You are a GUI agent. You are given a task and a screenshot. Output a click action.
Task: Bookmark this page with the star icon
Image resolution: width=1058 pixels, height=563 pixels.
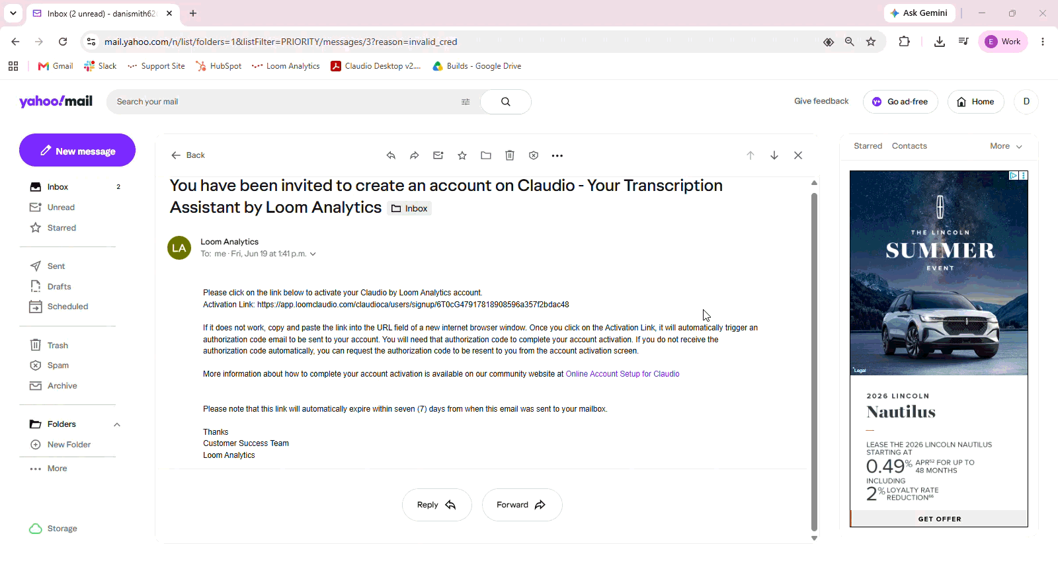871,42
